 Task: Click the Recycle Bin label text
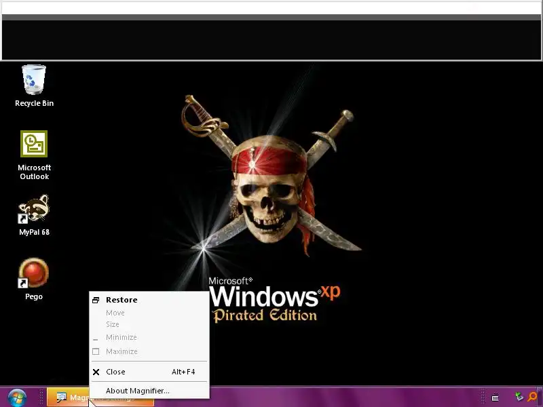[35, 103]
